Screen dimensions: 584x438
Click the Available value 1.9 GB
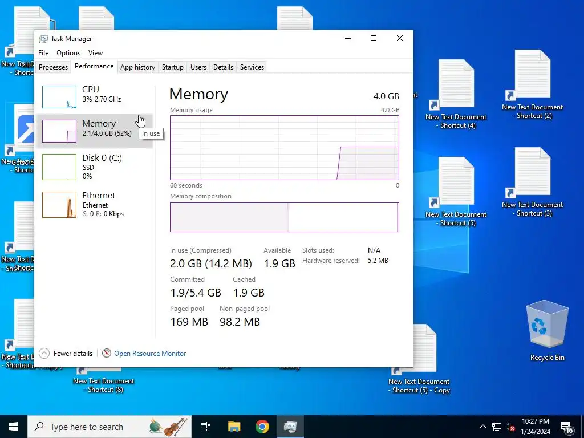tap(279, 263)
